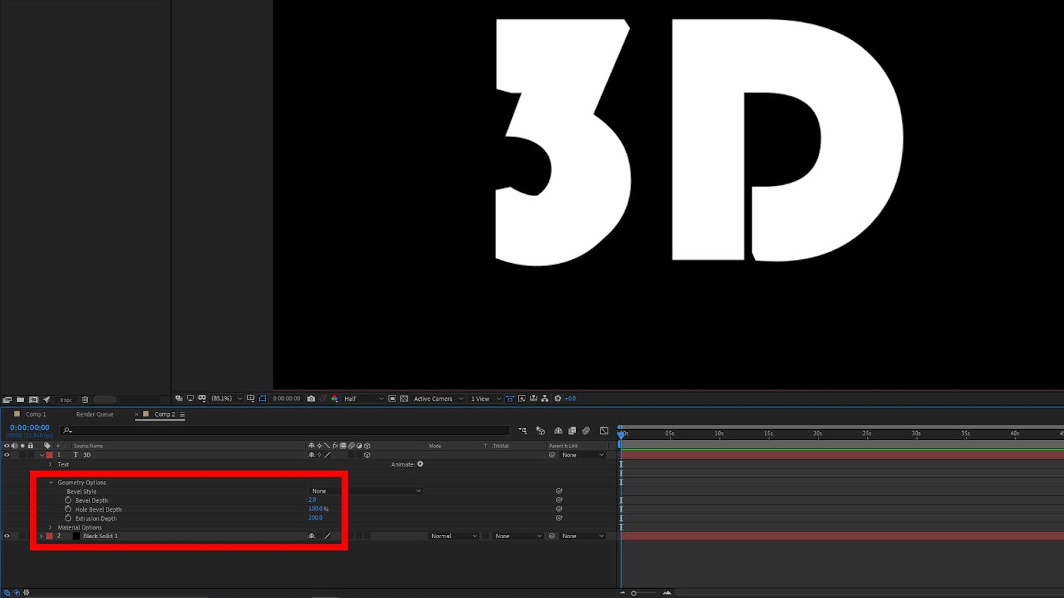Open the Black Solid 1 track matte dropdown
Screen dimensions: 1064x598
(518, 536)
